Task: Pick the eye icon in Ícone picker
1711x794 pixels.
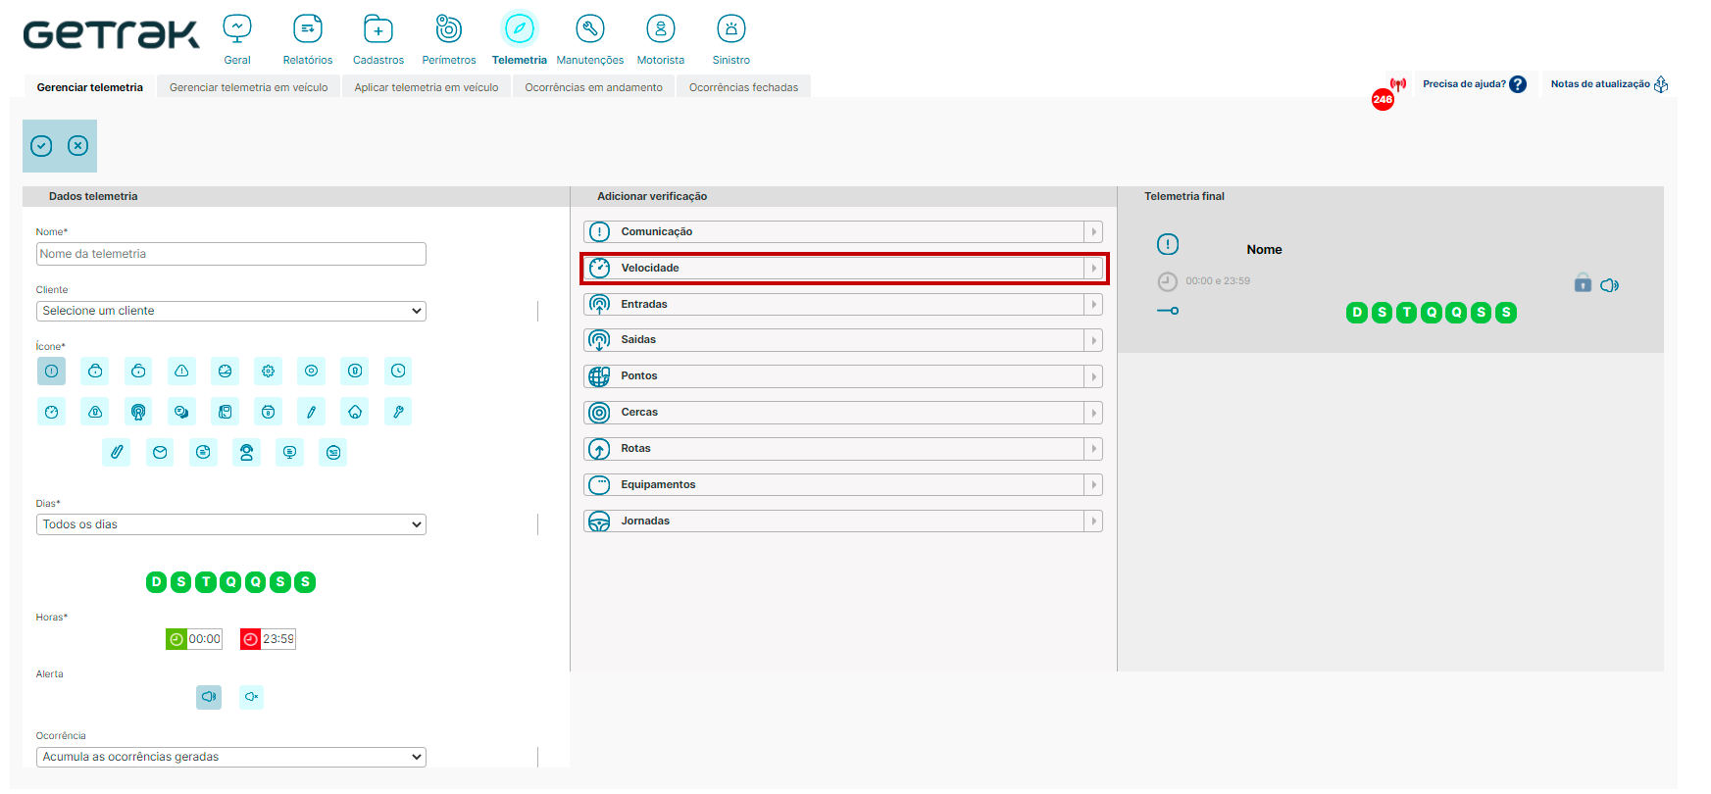Action: click(x=311, y=371)
